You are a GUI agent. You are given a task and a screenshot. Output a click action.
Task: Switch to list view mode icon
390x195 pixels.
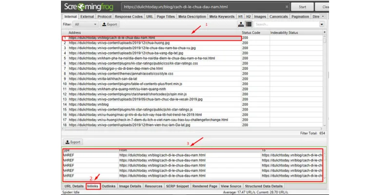pos(249,24)
